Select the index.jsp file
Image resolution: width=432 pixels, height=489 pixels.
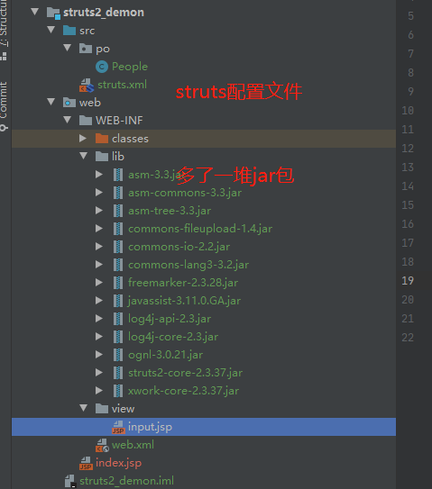(118, 463)
